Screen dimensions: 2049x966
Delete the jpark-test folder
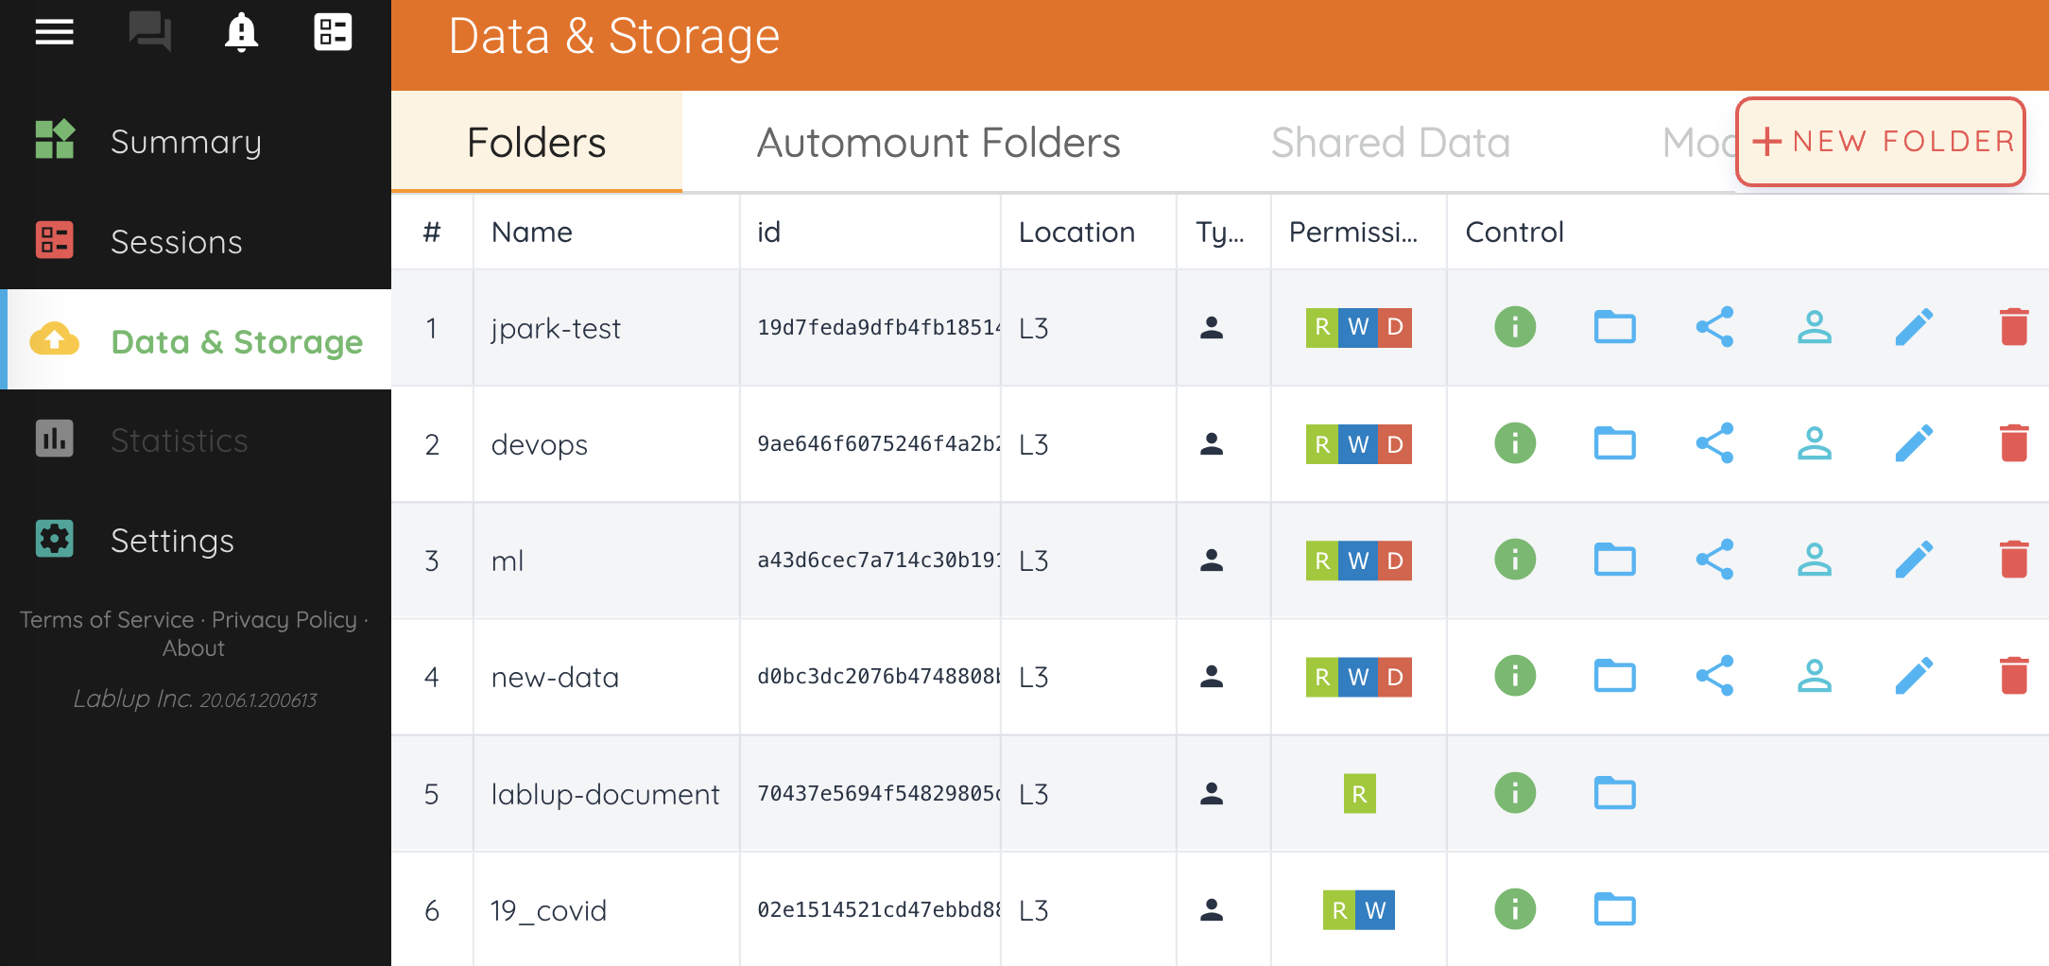click(x=2014, y=327)
